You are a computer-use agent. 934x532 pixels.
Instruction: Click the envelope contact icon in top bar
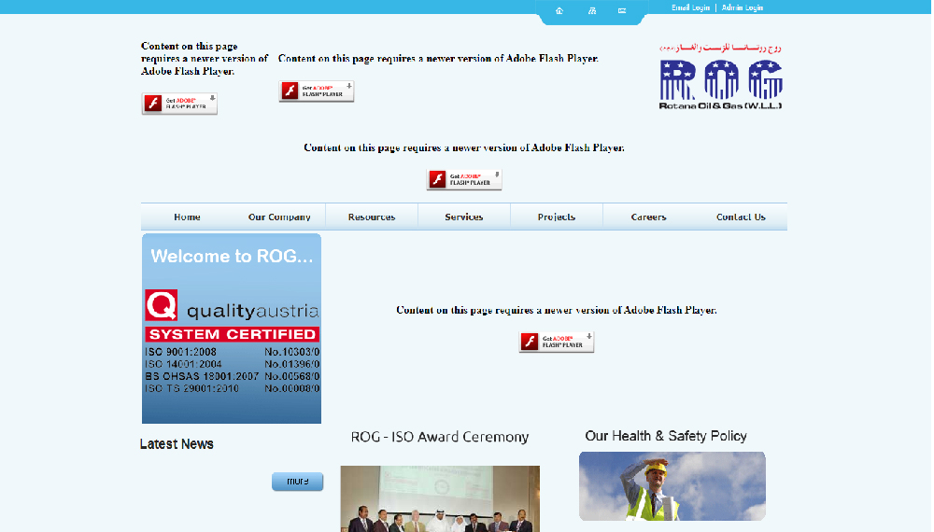pos(622,11)
